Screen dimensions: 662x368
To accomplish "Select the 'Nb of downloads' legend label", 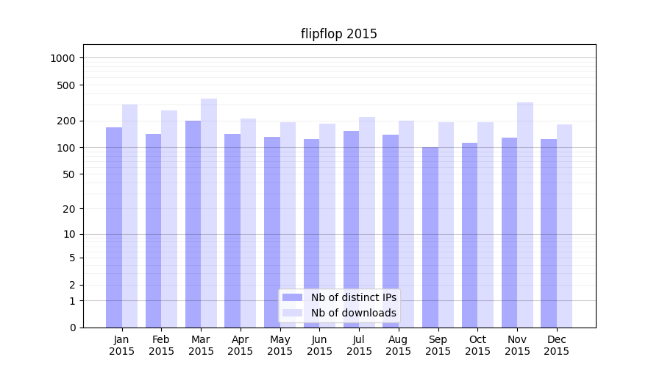I will pyautogui.click(x=353, y=313).
